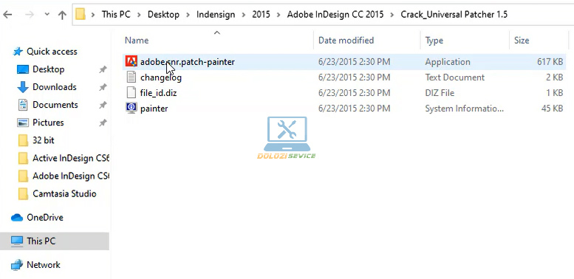Sort files by Name column header
Screen dimensions: 574x279
[x=137, y=40]
